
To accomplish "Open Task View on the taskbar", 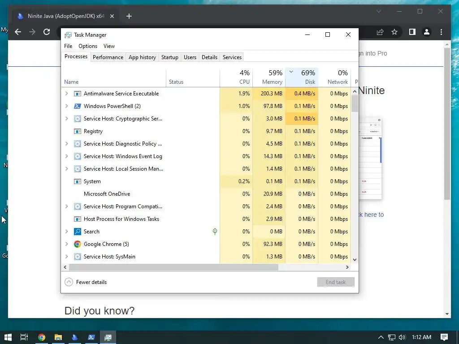I will click(x=24, y=337).
